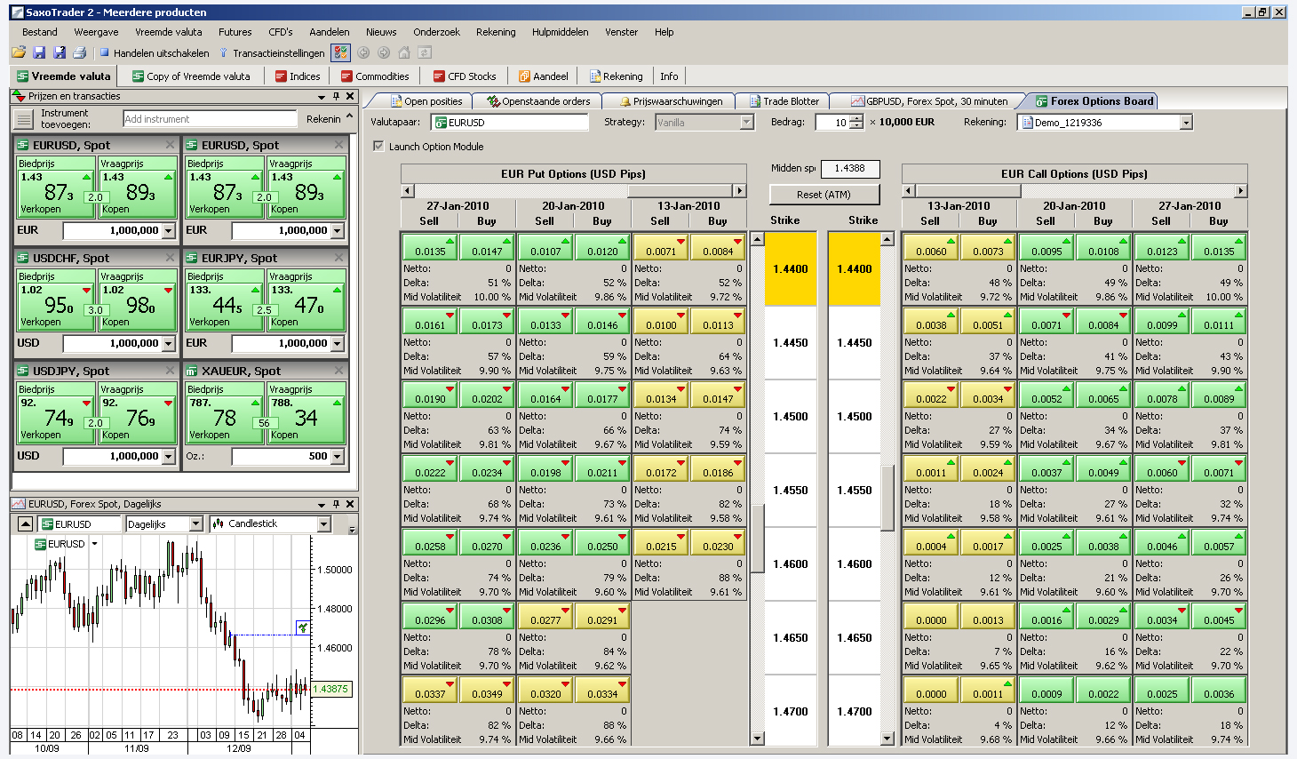The height and width of the screenshot is (759, 1297).
Task: Click the chart toolbar overflow icon
Action: [352, 529]
